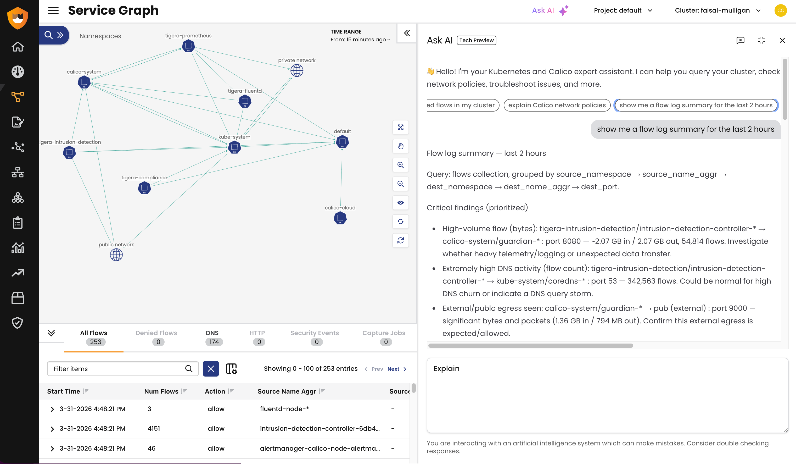Image resolution: width=796 pixels, height=464 pixels.
Task: Click the kube-system namespace node
Action: coord(234,147)
